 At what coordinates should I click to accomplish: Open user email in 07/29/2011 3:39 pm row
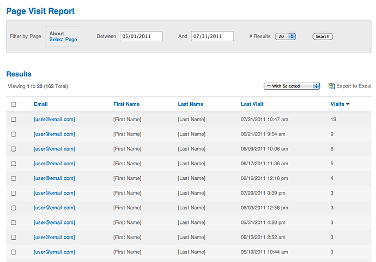point(54,193)
